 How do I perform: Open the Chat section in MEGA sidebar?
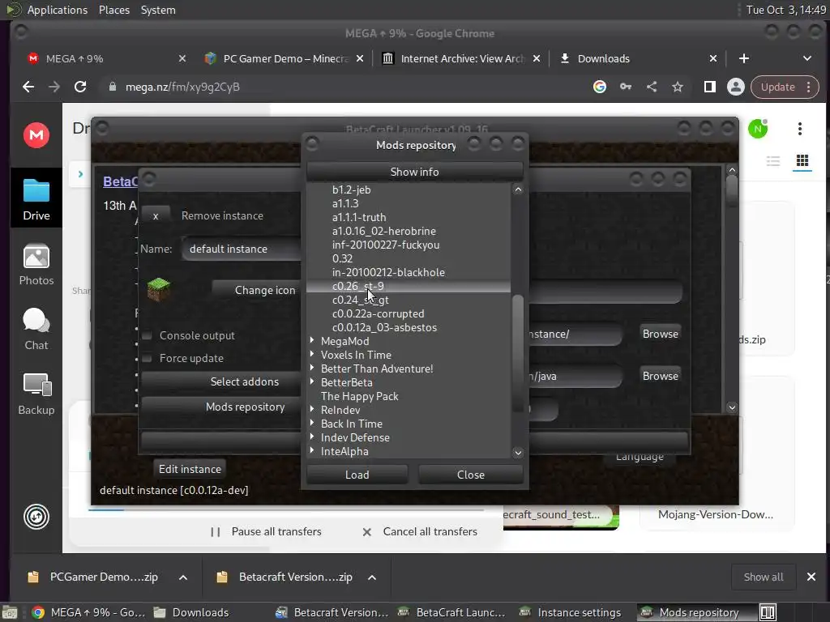(x=36, y=329)
